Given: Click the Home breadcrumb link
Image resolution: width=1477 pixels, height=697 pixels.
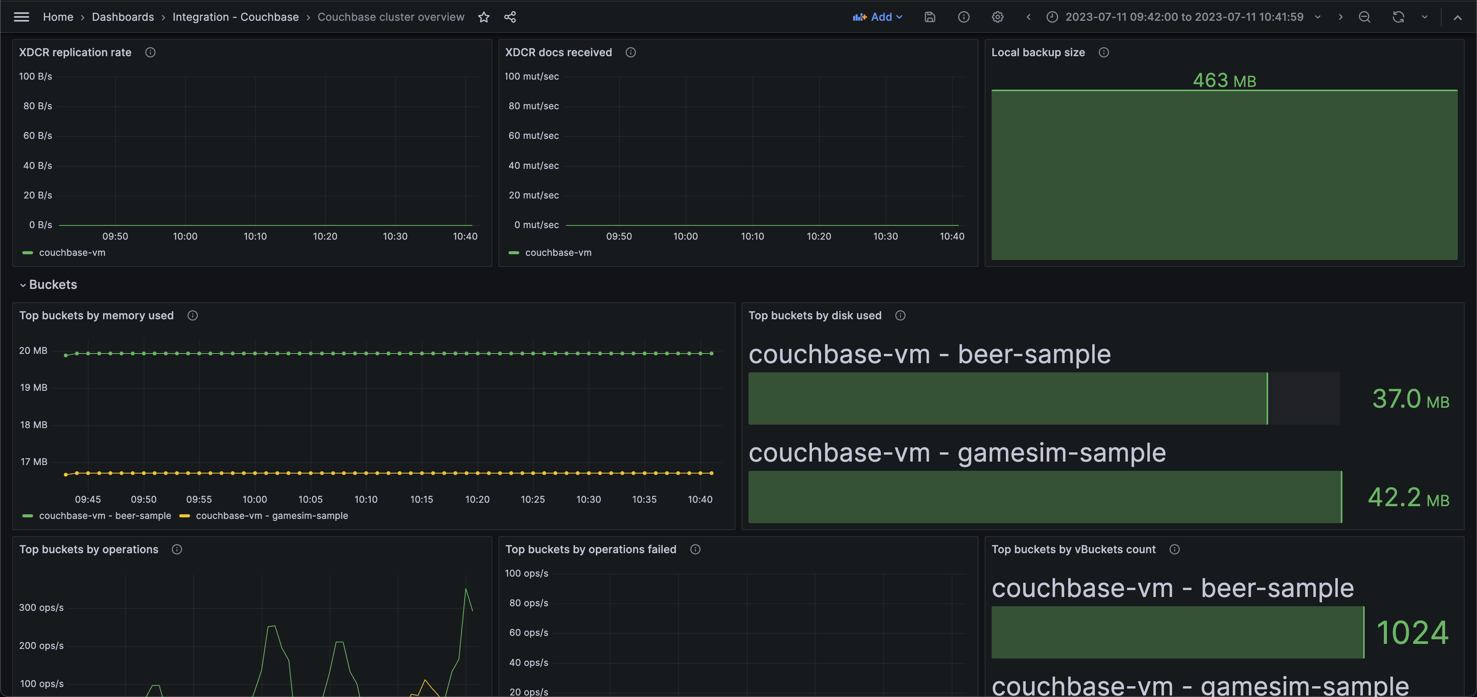Looking at the screenshot, I should click(x=58, y=17).
